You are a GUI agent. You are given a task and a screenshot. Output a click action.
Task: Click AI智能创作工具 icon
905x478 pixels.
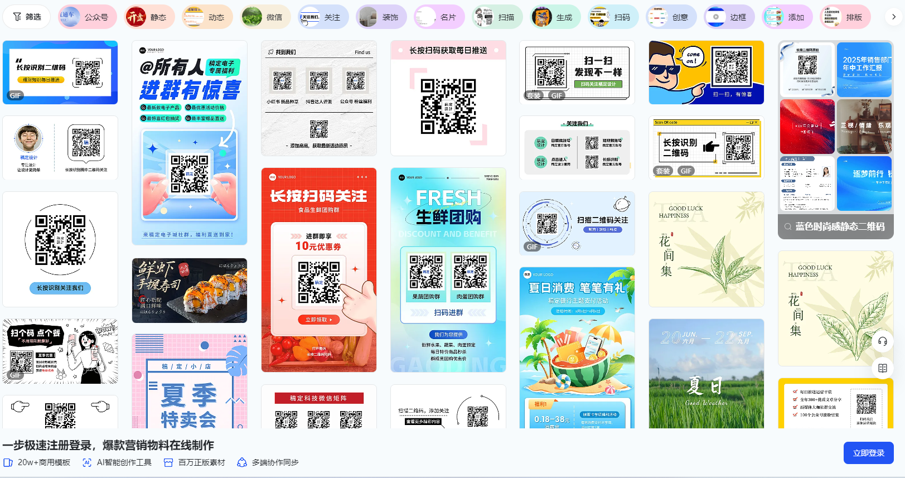tap(87, 462)
